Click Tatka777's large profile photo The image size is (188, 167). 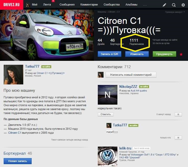point(13,74)
